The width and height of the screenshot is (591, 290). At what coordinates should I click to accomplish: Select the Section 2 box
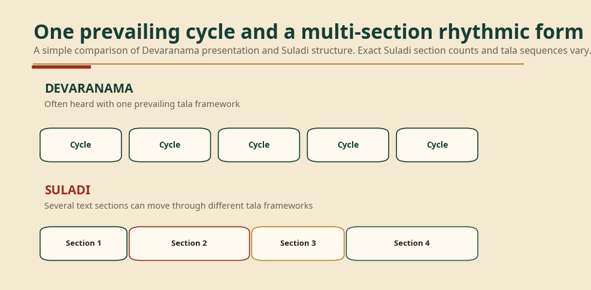189,243
